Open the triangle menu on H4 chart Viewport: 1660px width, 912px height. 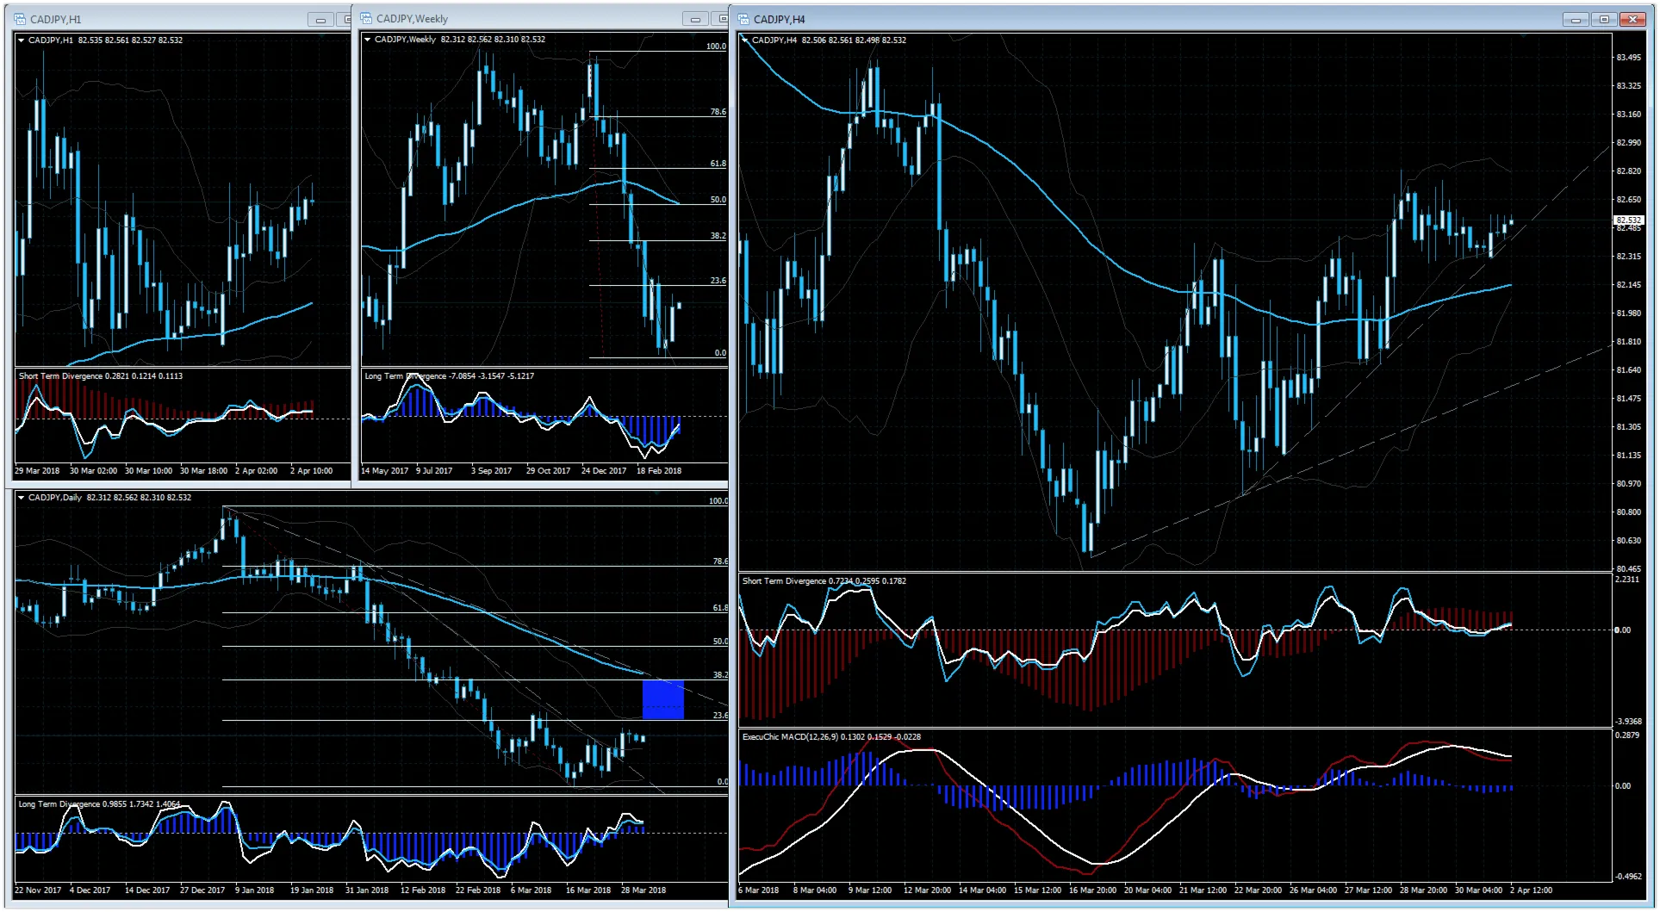tap(745, 40)
